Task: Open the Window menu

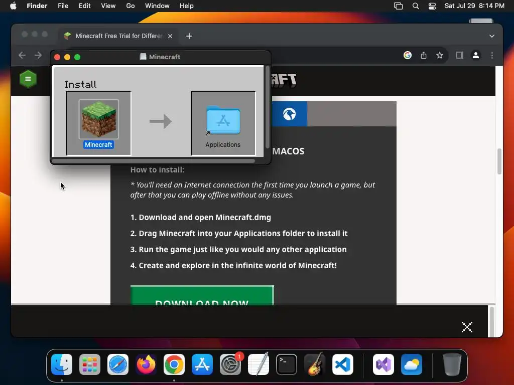Action: [x=157, y=6]
